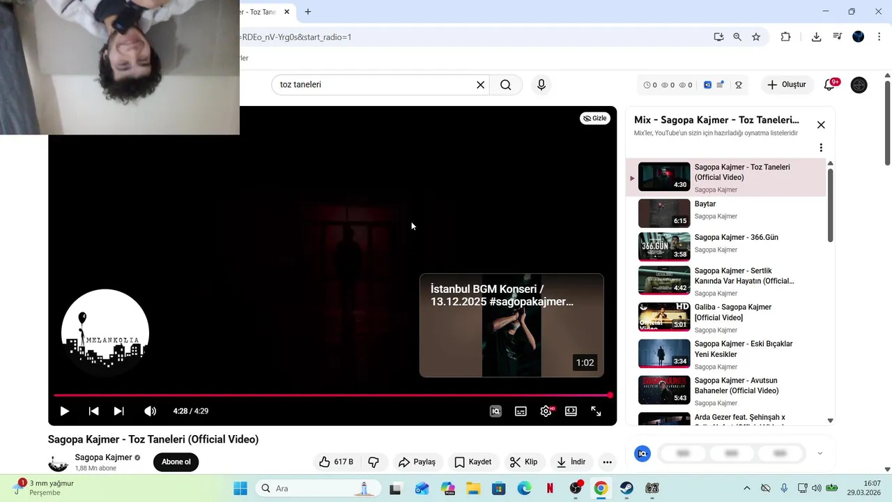Open Mix playlist three-dot options menu

[x=821, y=148]
